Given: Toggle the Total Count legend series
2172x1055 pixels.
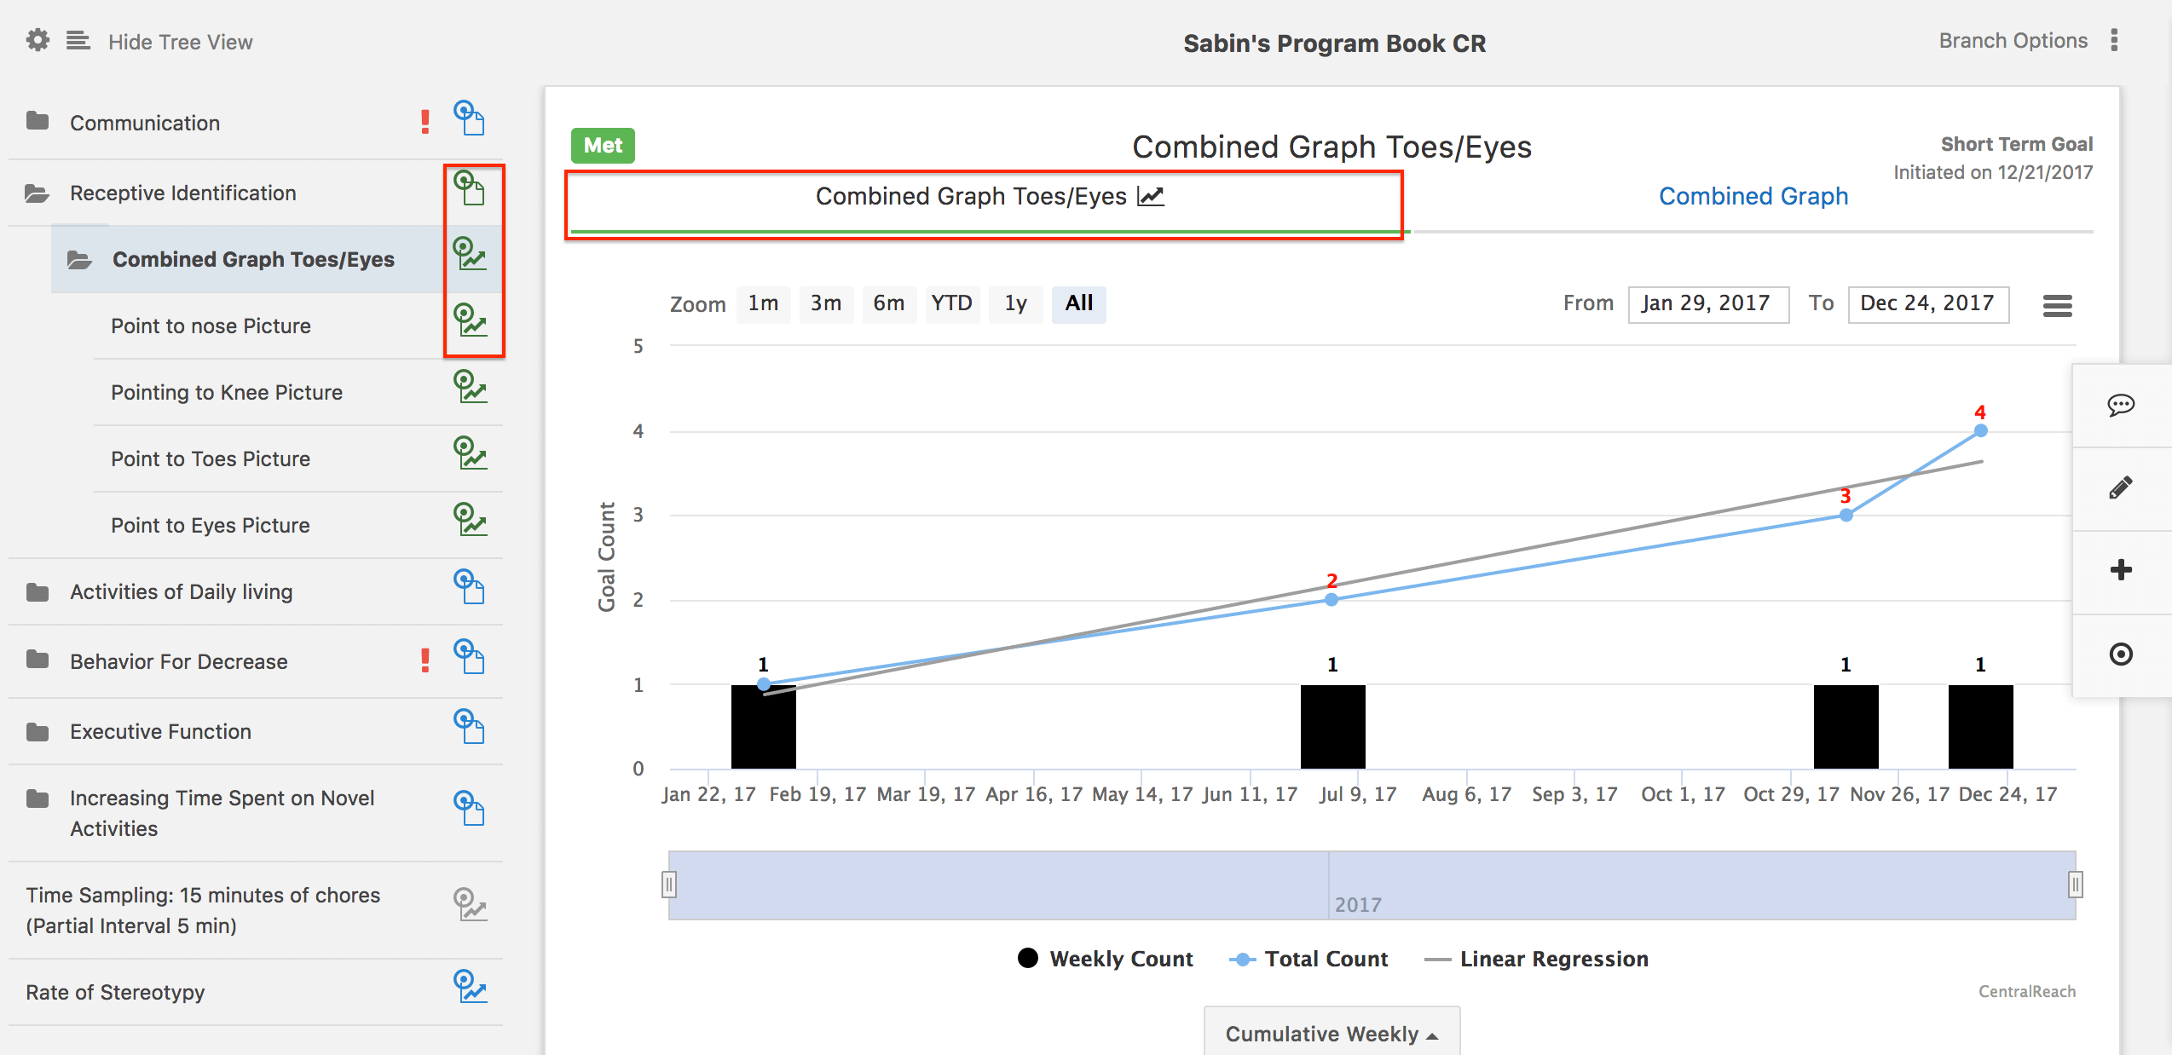Looking at the screenshot, I should (x=1309, y=958).
